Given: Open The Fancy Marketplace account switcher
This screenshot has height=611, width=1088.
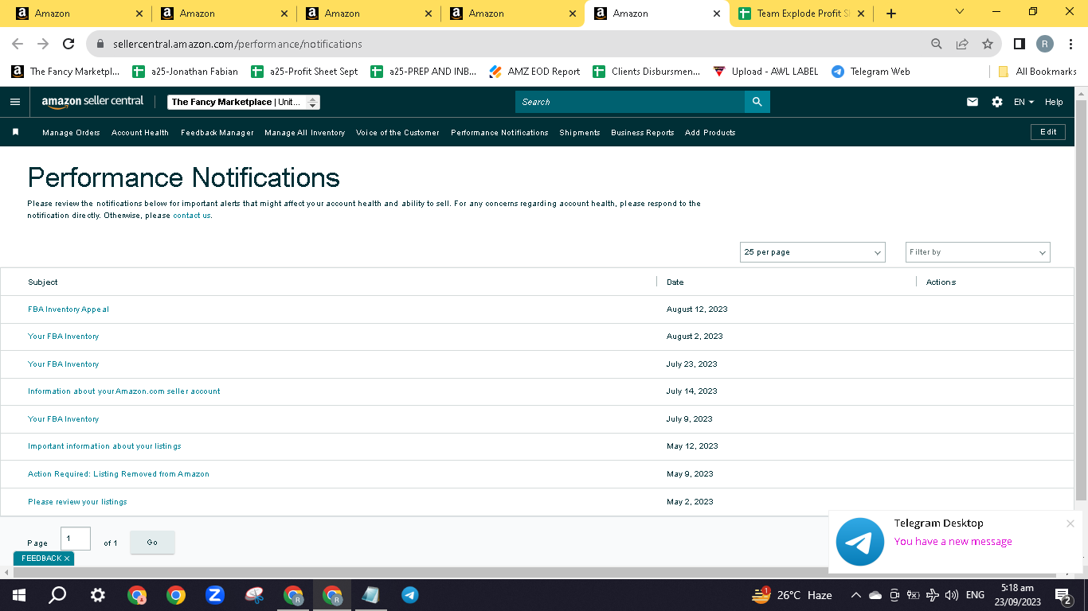Looking at the screenshot, I should coord(244,102).
